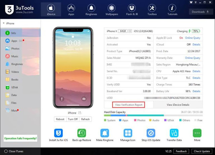Click the Hard Disk Capacity bar
The height and width of the screenshot is (155, 215).
(153, 115)
